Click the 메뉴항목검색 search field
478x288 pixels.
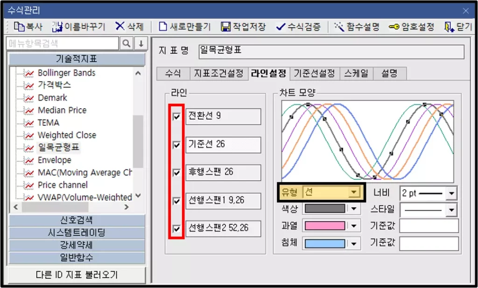tap(63, 43)
